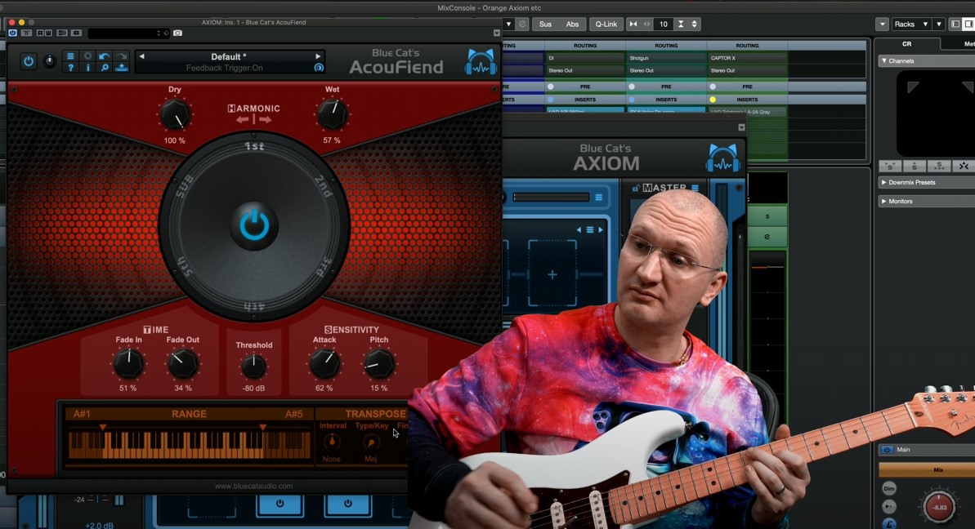
Task: Select previous AcouFiend preset arrow
Action: pos(141,56)
